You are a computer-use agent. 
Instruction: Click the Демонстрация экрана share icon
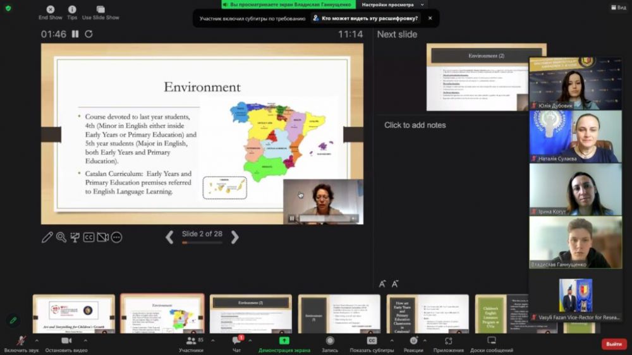coord(284,342)
